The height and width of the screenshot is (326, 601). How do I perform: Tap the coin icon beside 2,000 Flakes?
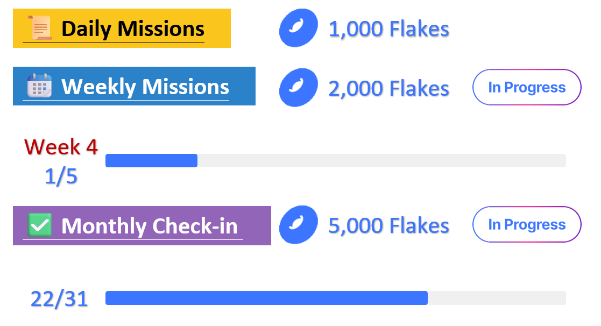click(298, 88)
